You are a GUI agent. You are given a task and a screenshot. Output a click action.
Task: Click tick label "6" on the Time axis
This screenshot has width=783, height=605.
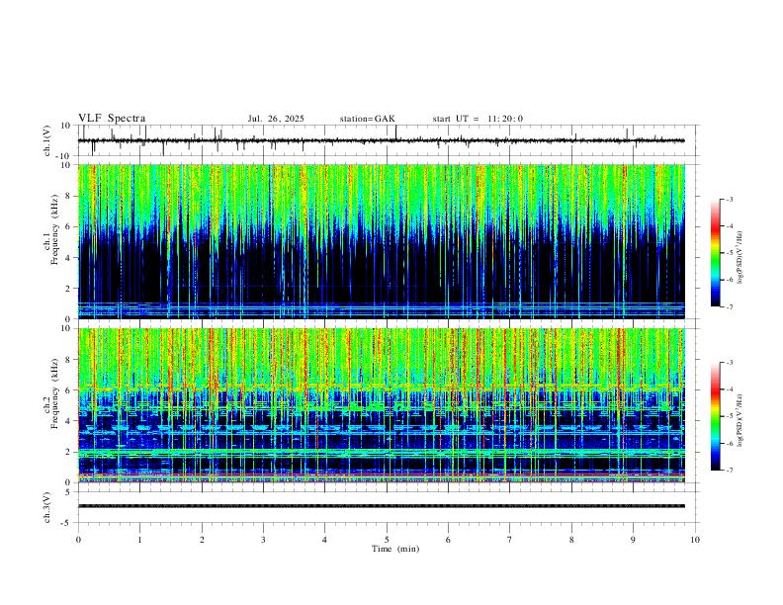[448, 540]
